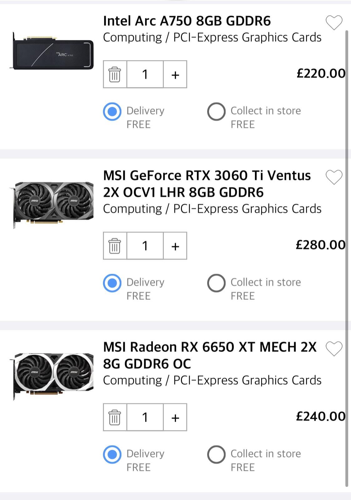Save RX 6650 XT MECH to wishlist

[x=334, y=349]
